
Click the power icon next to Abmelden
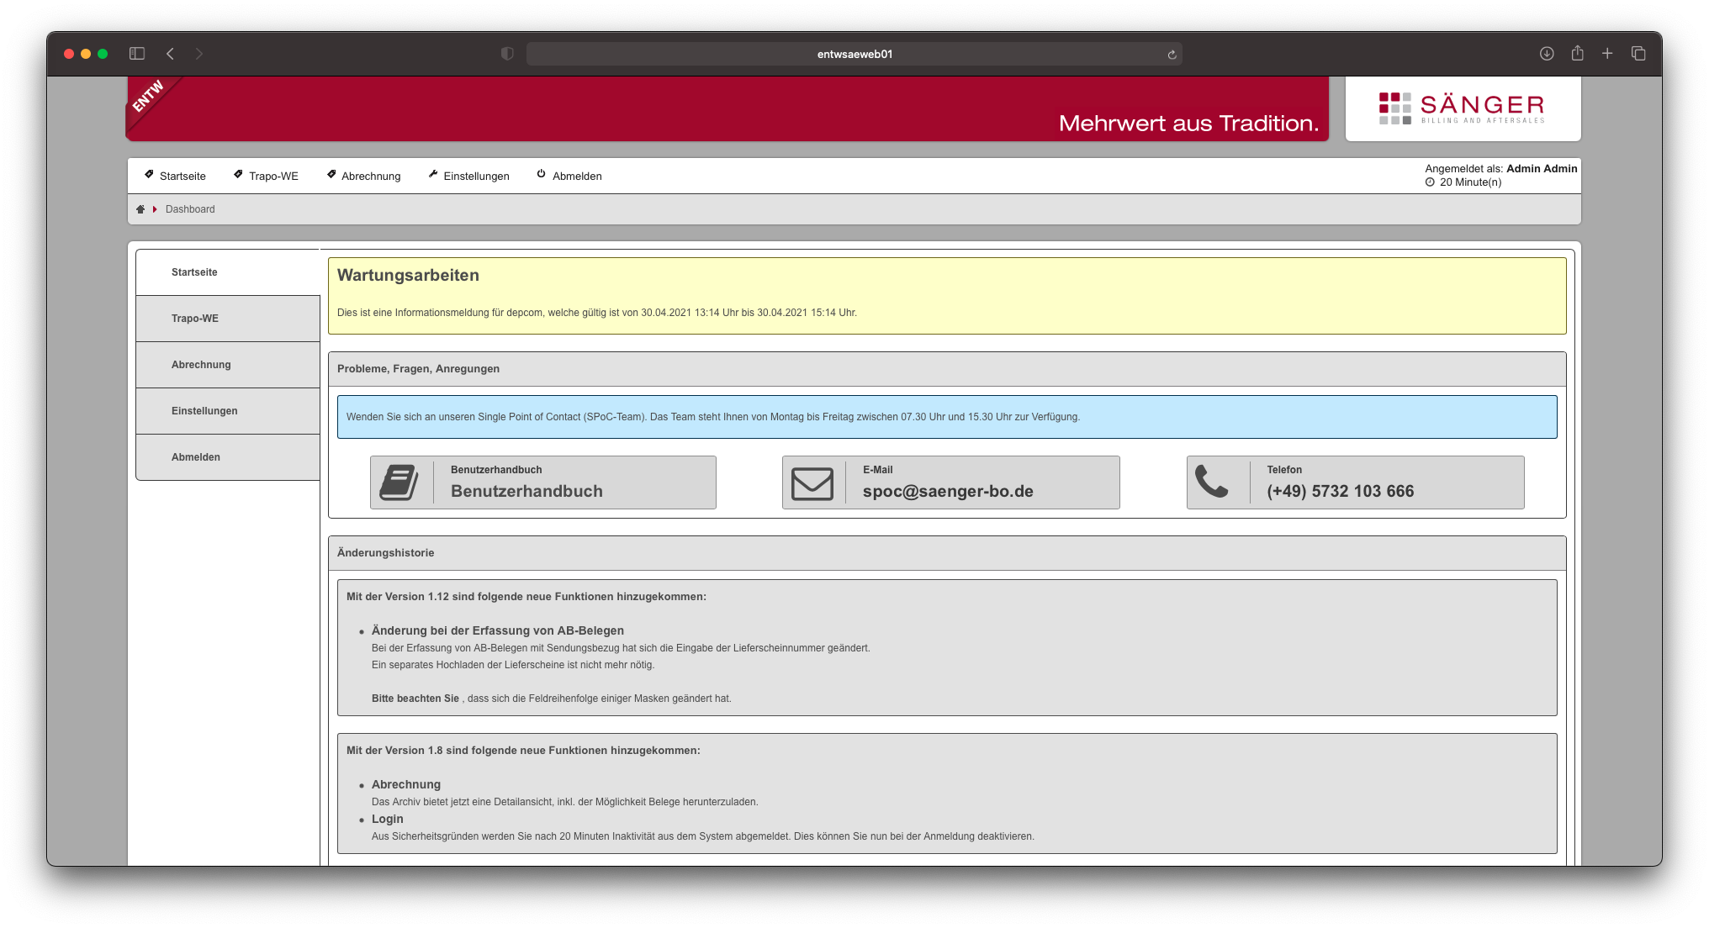(542, 175)
